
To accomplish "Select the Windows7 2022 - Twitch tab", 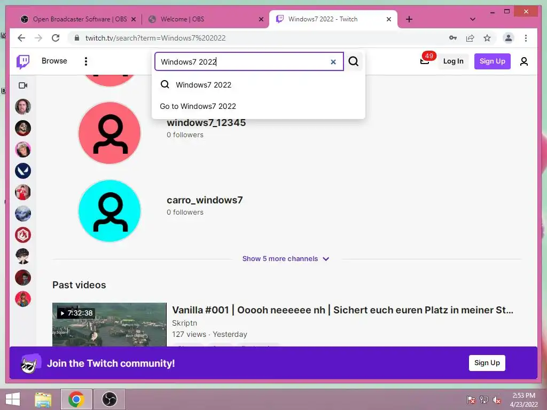I will click(333, 19).
